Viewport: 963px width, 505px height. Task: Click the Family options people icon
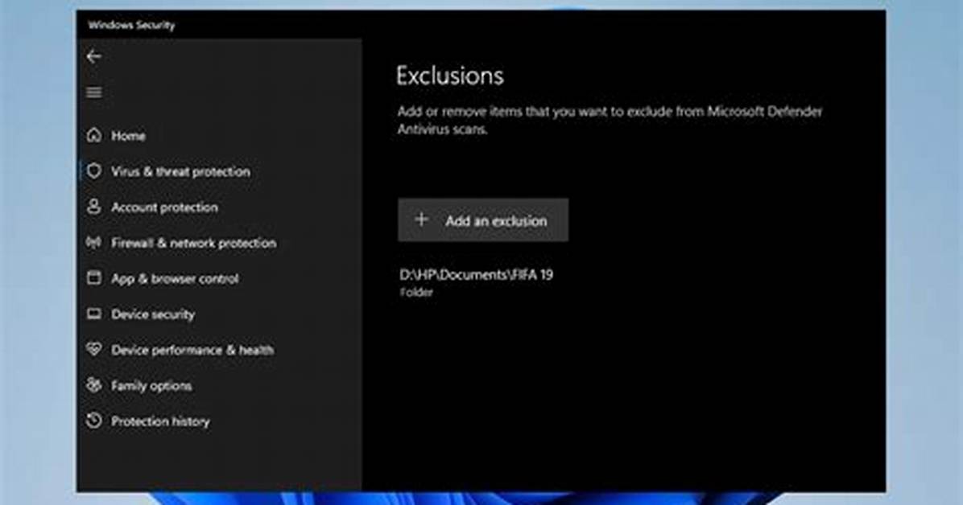94,385
